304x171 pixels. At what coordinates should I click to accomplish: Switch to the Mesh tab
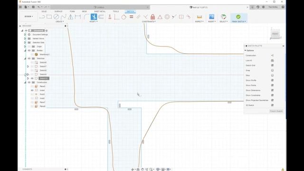click(x=85, y=11)
